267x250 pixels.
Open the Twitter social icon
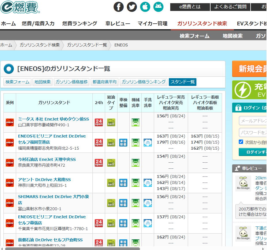tap(132, 7)
